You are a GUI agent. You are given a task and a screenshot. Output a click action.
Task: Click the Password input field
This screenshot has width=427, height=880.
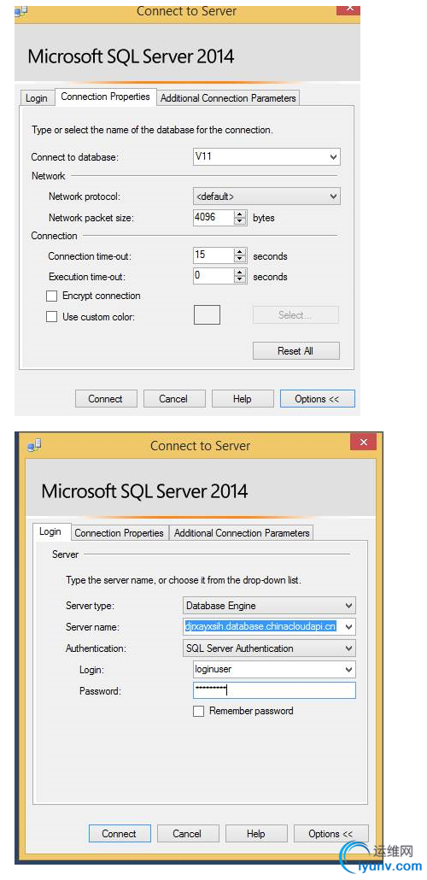pos(274,690)
